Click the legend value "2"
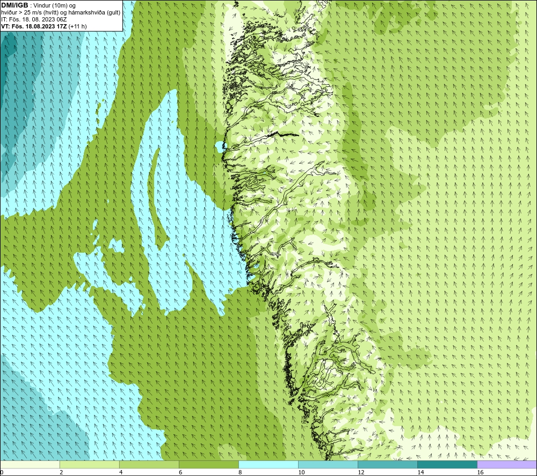Viewport: 537px width, 476px height. tap(61, 472)
